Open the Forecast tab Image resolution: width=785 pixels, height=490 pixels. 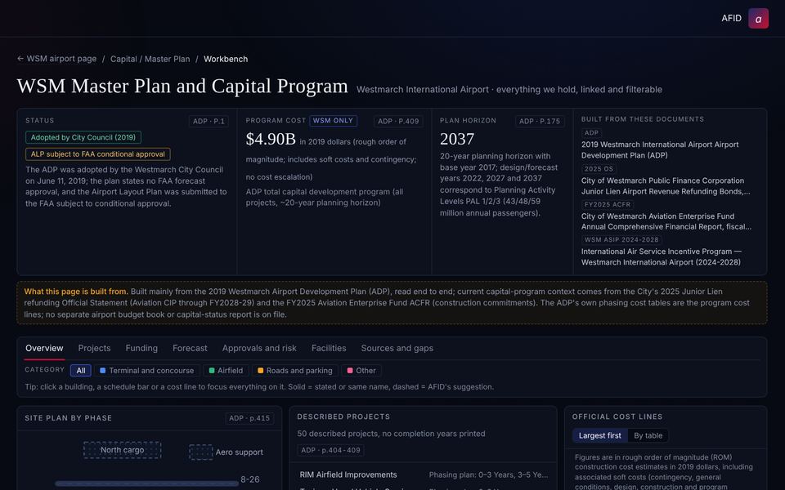(x=190, y=348)
